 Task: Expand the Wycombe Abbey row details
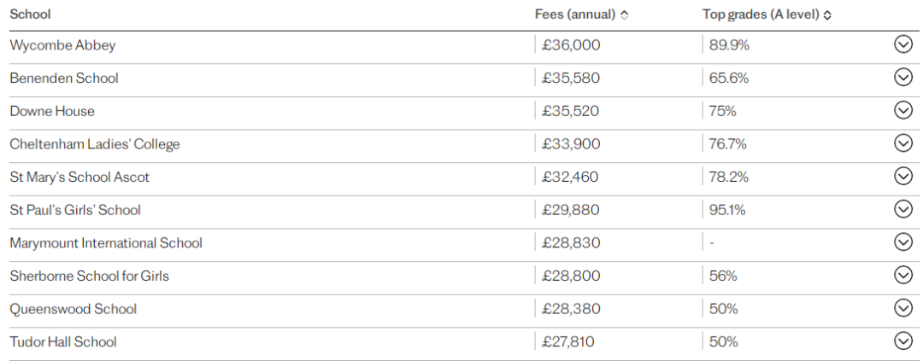(x=902, y=44)
